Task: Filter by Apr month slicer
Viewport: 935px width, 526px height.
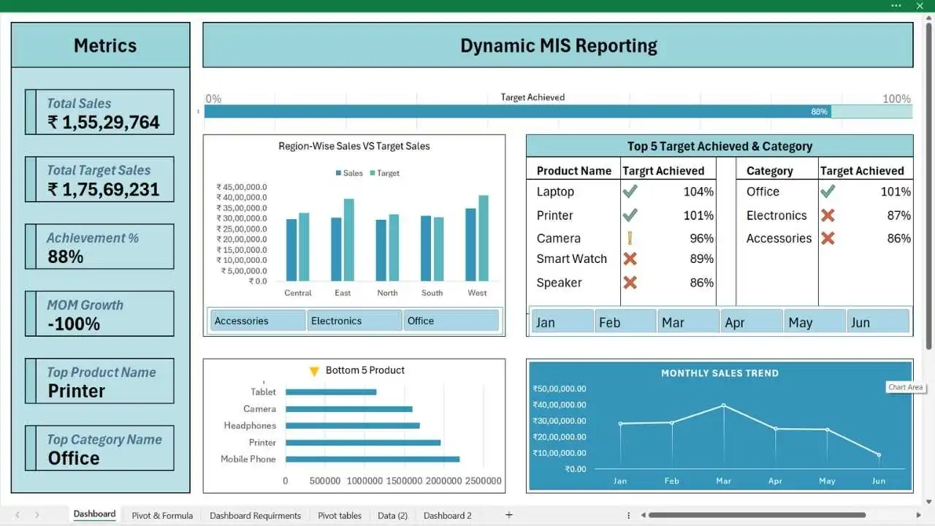Action: pyautogui.click(x=752, y=322)
